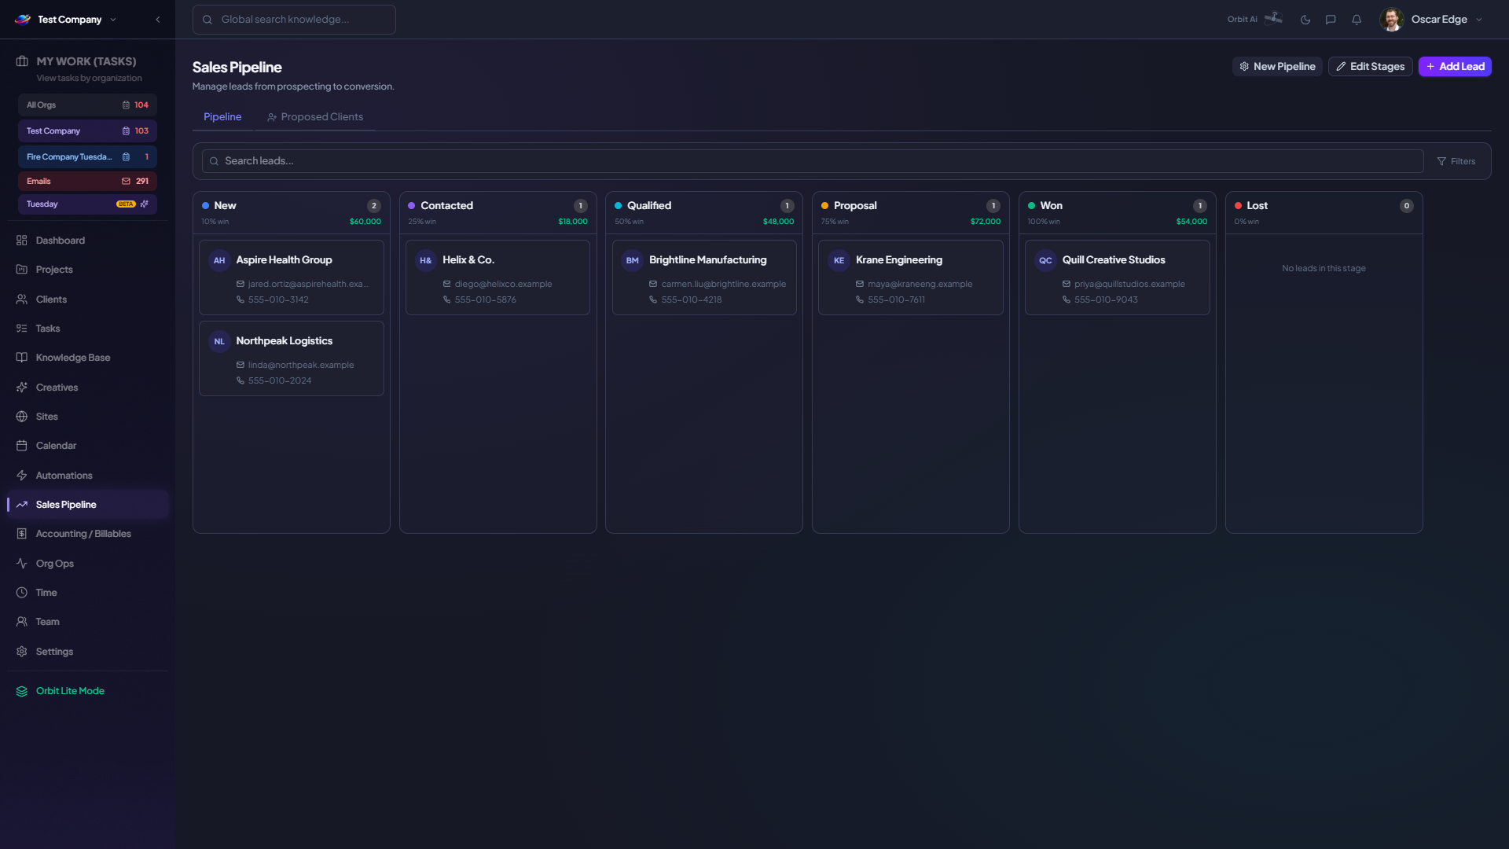Click the $72,000 Proposal total
This screenshot has width=1509, height=849.
point(986,222)
